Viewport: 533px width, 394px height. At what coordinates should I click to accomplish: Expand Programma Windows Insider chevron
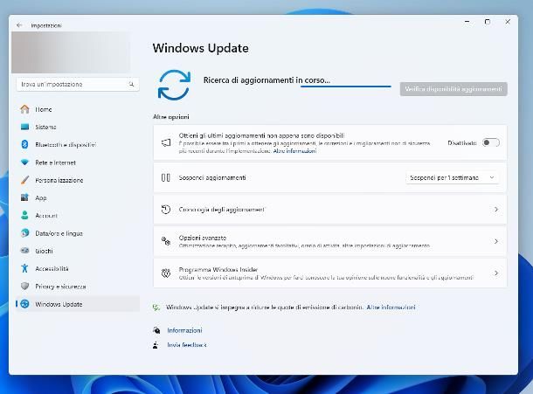point(496,273)
